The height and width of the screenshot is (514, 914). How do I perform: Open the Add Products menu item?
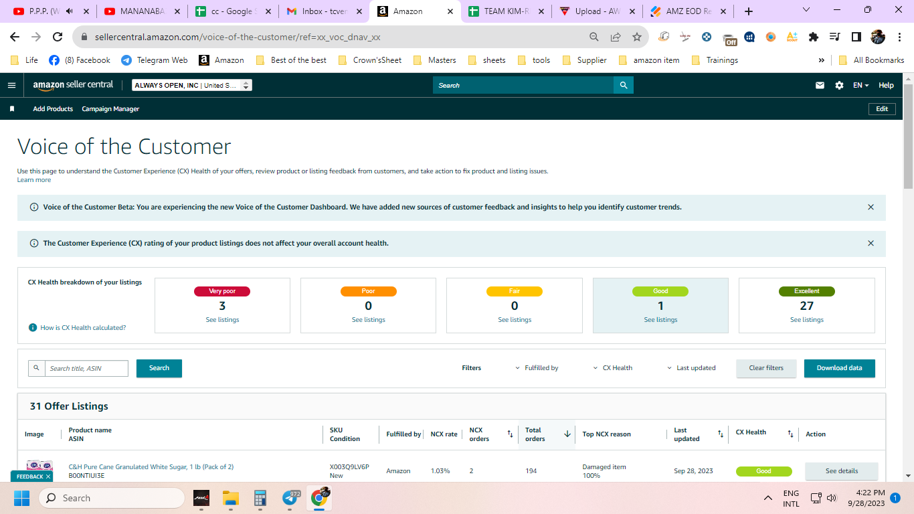pos(53,108)
